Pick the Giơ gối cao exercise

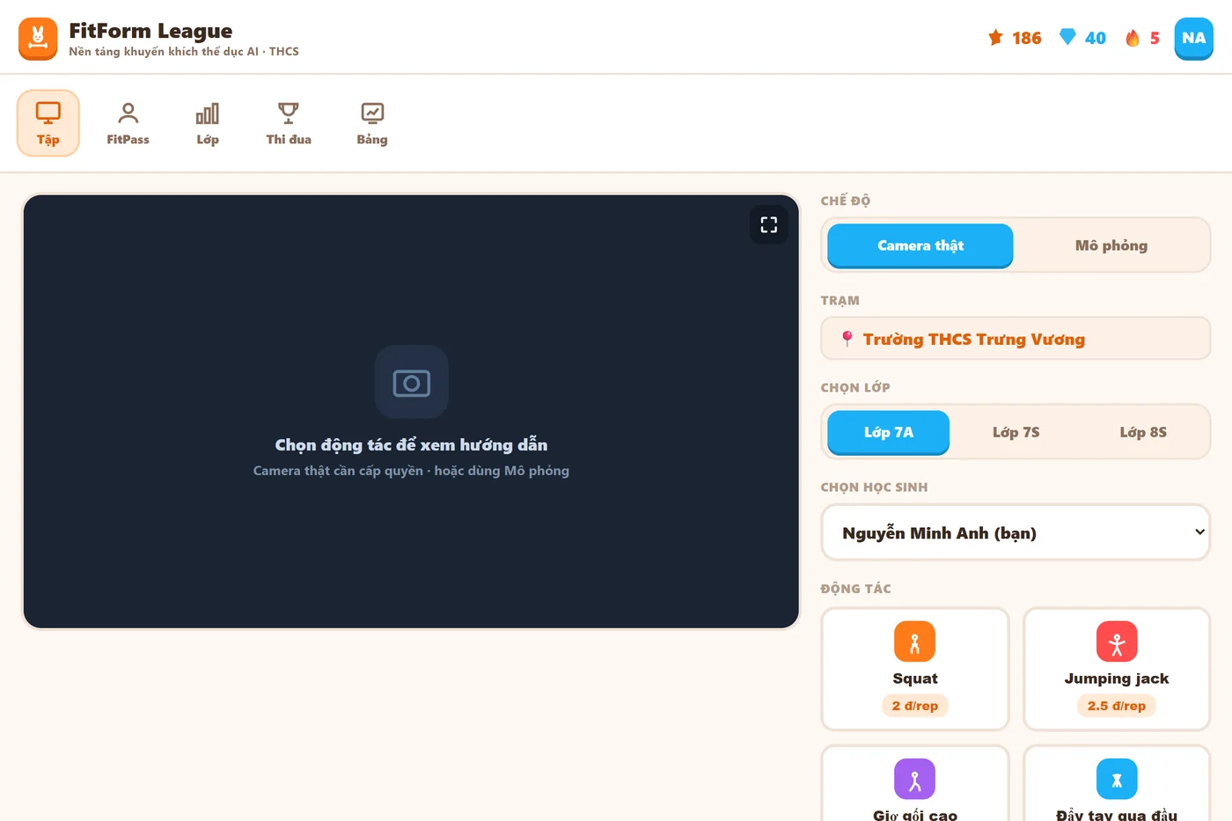pyautogui.click(x=915, y=783)
